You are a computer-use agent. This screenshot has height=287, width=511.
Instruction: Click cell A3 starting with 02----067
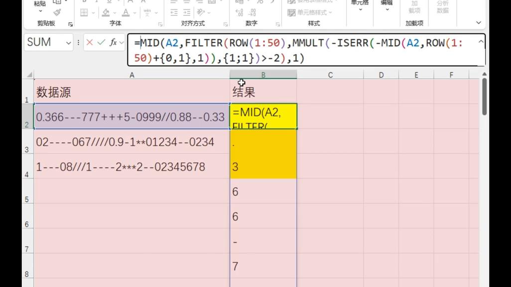(x=131, y=141)
